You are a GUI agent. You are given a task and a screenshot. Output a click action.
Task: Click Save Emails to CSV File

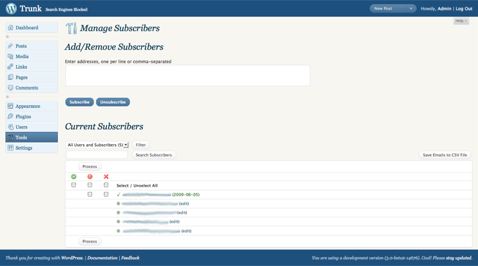[x=445, y=155]
